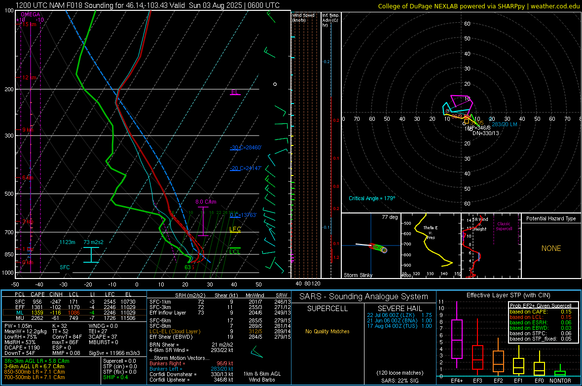The width and height of the screenshot is (582, 386).
Task: Click the based on STP_fixed probability line
Action: (x=541, y=339)
